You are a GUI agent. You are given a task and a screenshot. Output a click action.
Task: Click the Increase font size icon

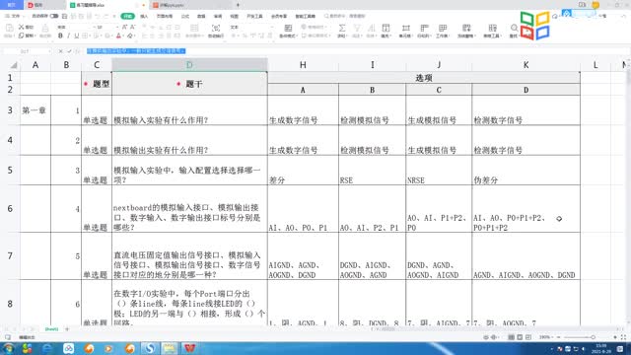pos(124,27)
